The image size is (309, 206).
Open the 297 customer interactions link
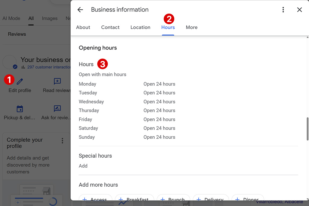point(49,67)
